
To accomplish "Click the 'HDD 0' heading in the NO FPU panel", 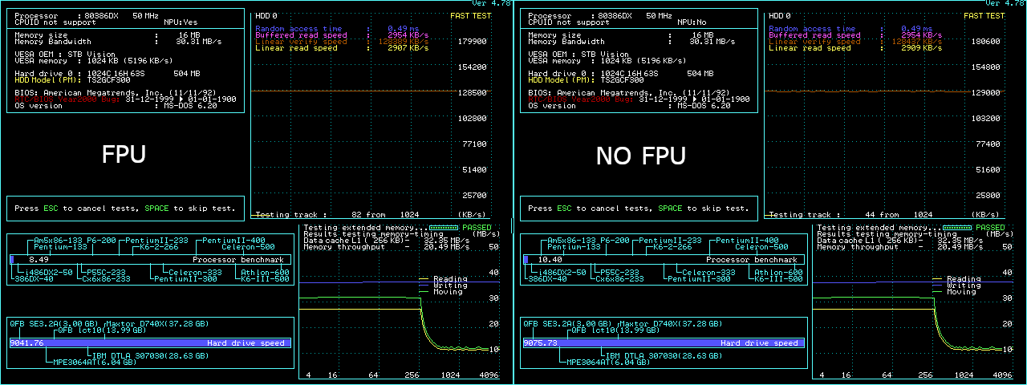I will (x=780, y=16).
